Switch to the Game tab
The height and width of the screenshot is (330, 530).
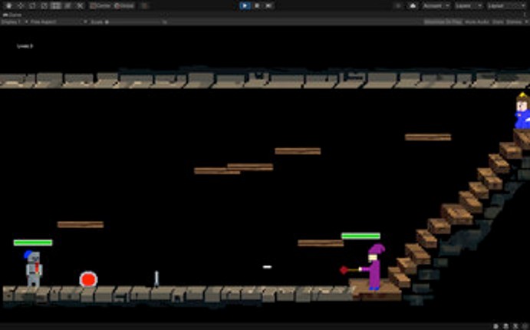[12, 15]
